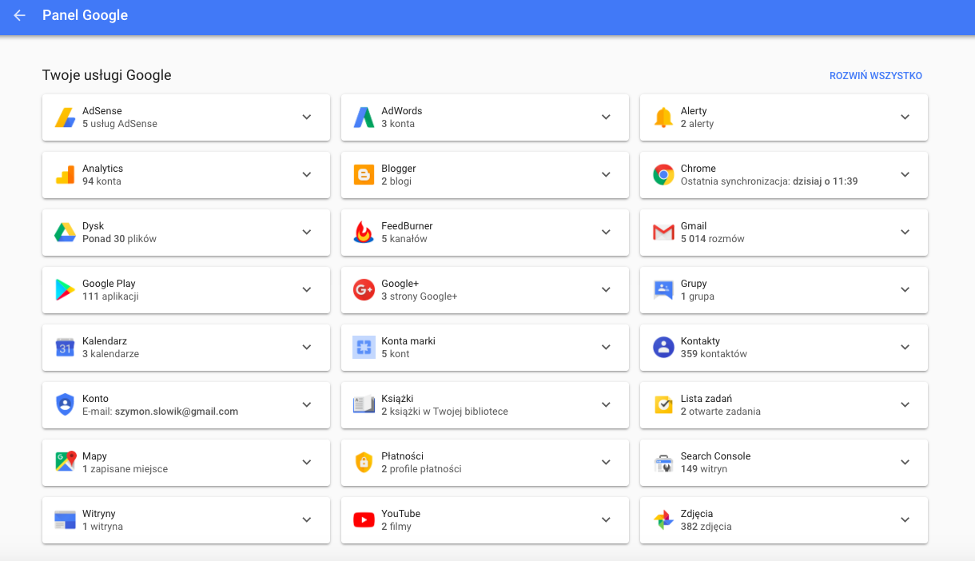Image resolution: width=975 pixels, height=561 pixels.
Task: Click the FeedBurner flame icon
Action: 364,233
